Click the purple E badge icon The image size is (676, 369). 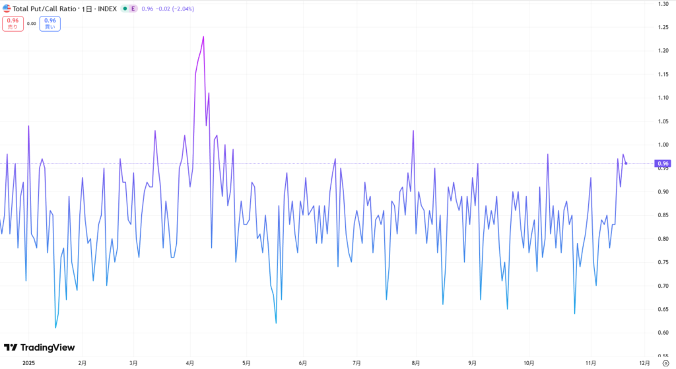point(134,9)
